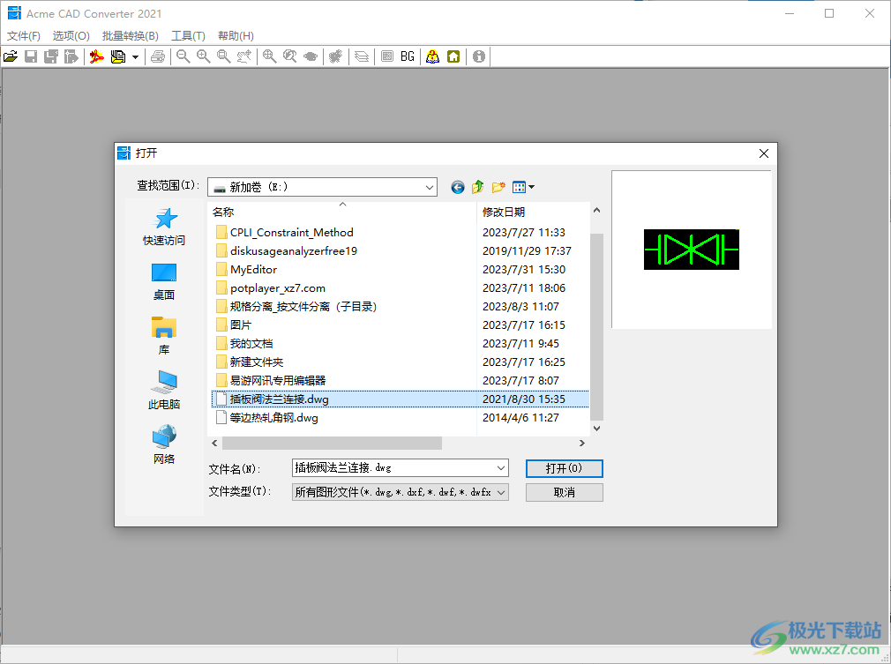Click the open file toolbar icon
This screenshot has width=891, height=664.
(x=11, y=56)
